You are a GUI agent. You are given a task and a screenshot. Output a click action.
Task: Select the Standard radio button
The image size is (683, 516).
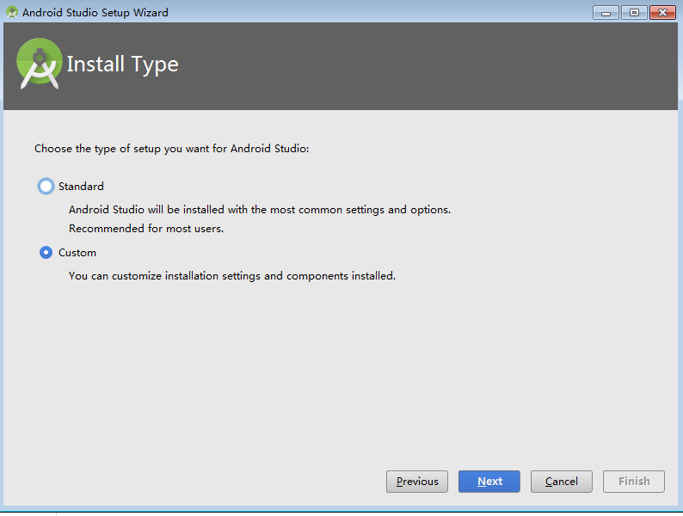(x=46, y=187)
